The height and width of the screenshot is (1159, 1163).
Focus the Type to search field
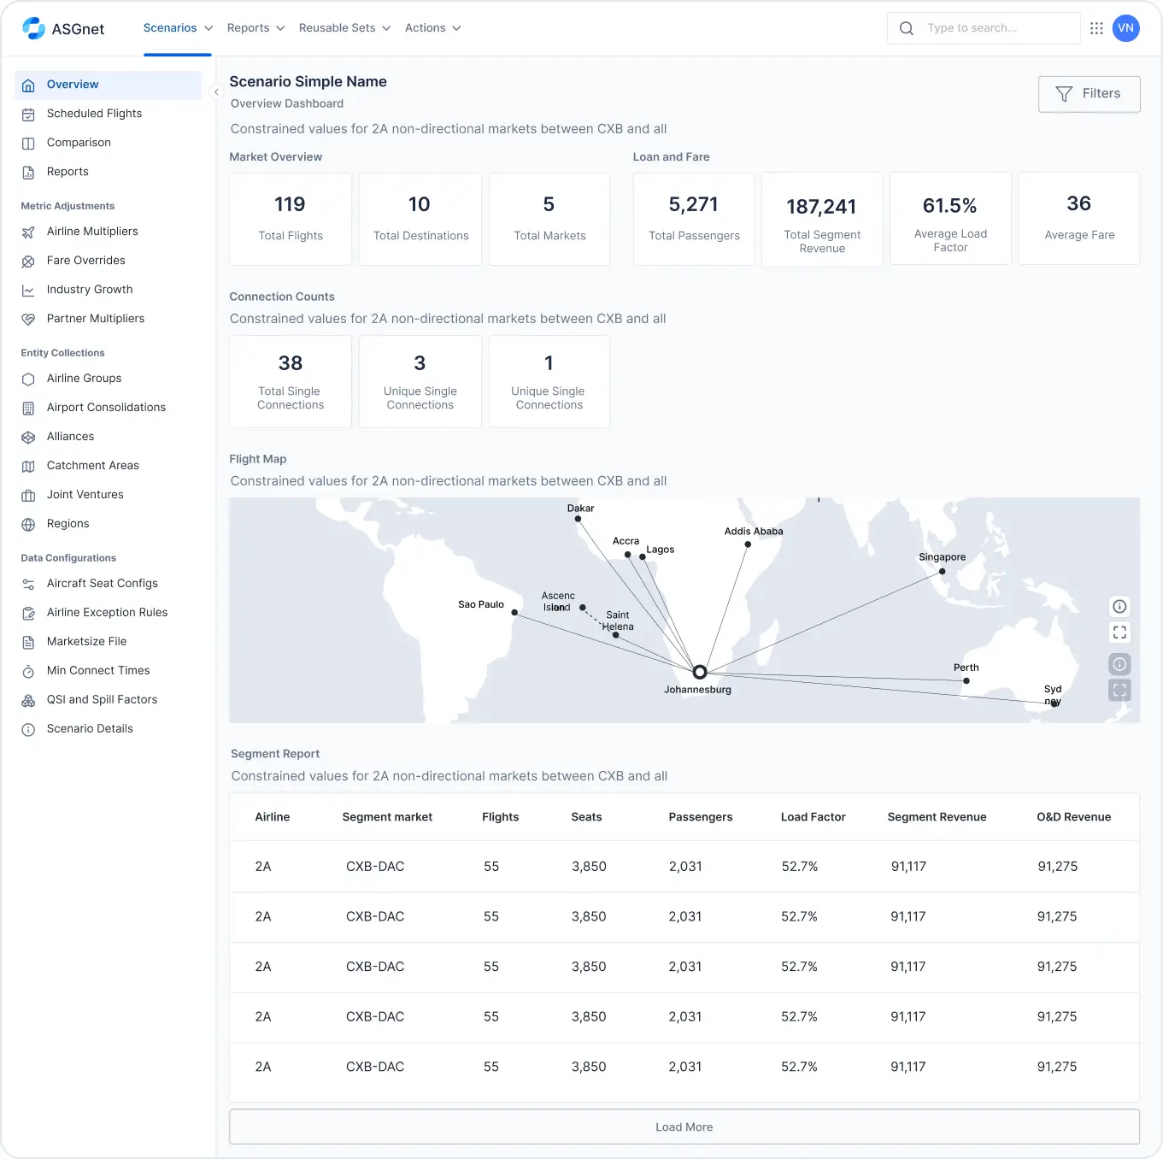tap(996, 28)
